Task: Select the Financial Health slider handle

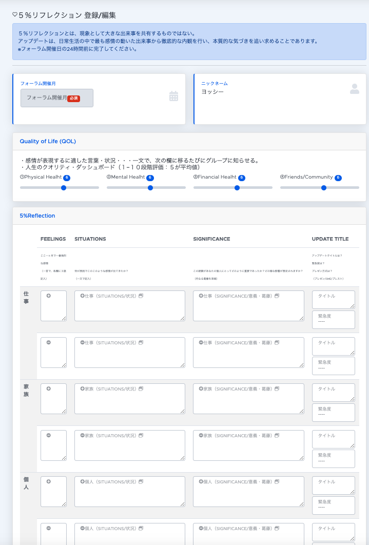Action: click(237, 188)
